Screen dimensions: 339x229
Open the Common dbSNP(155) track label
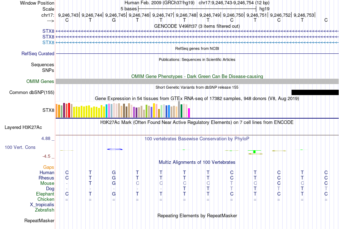(x=32, y=92)
